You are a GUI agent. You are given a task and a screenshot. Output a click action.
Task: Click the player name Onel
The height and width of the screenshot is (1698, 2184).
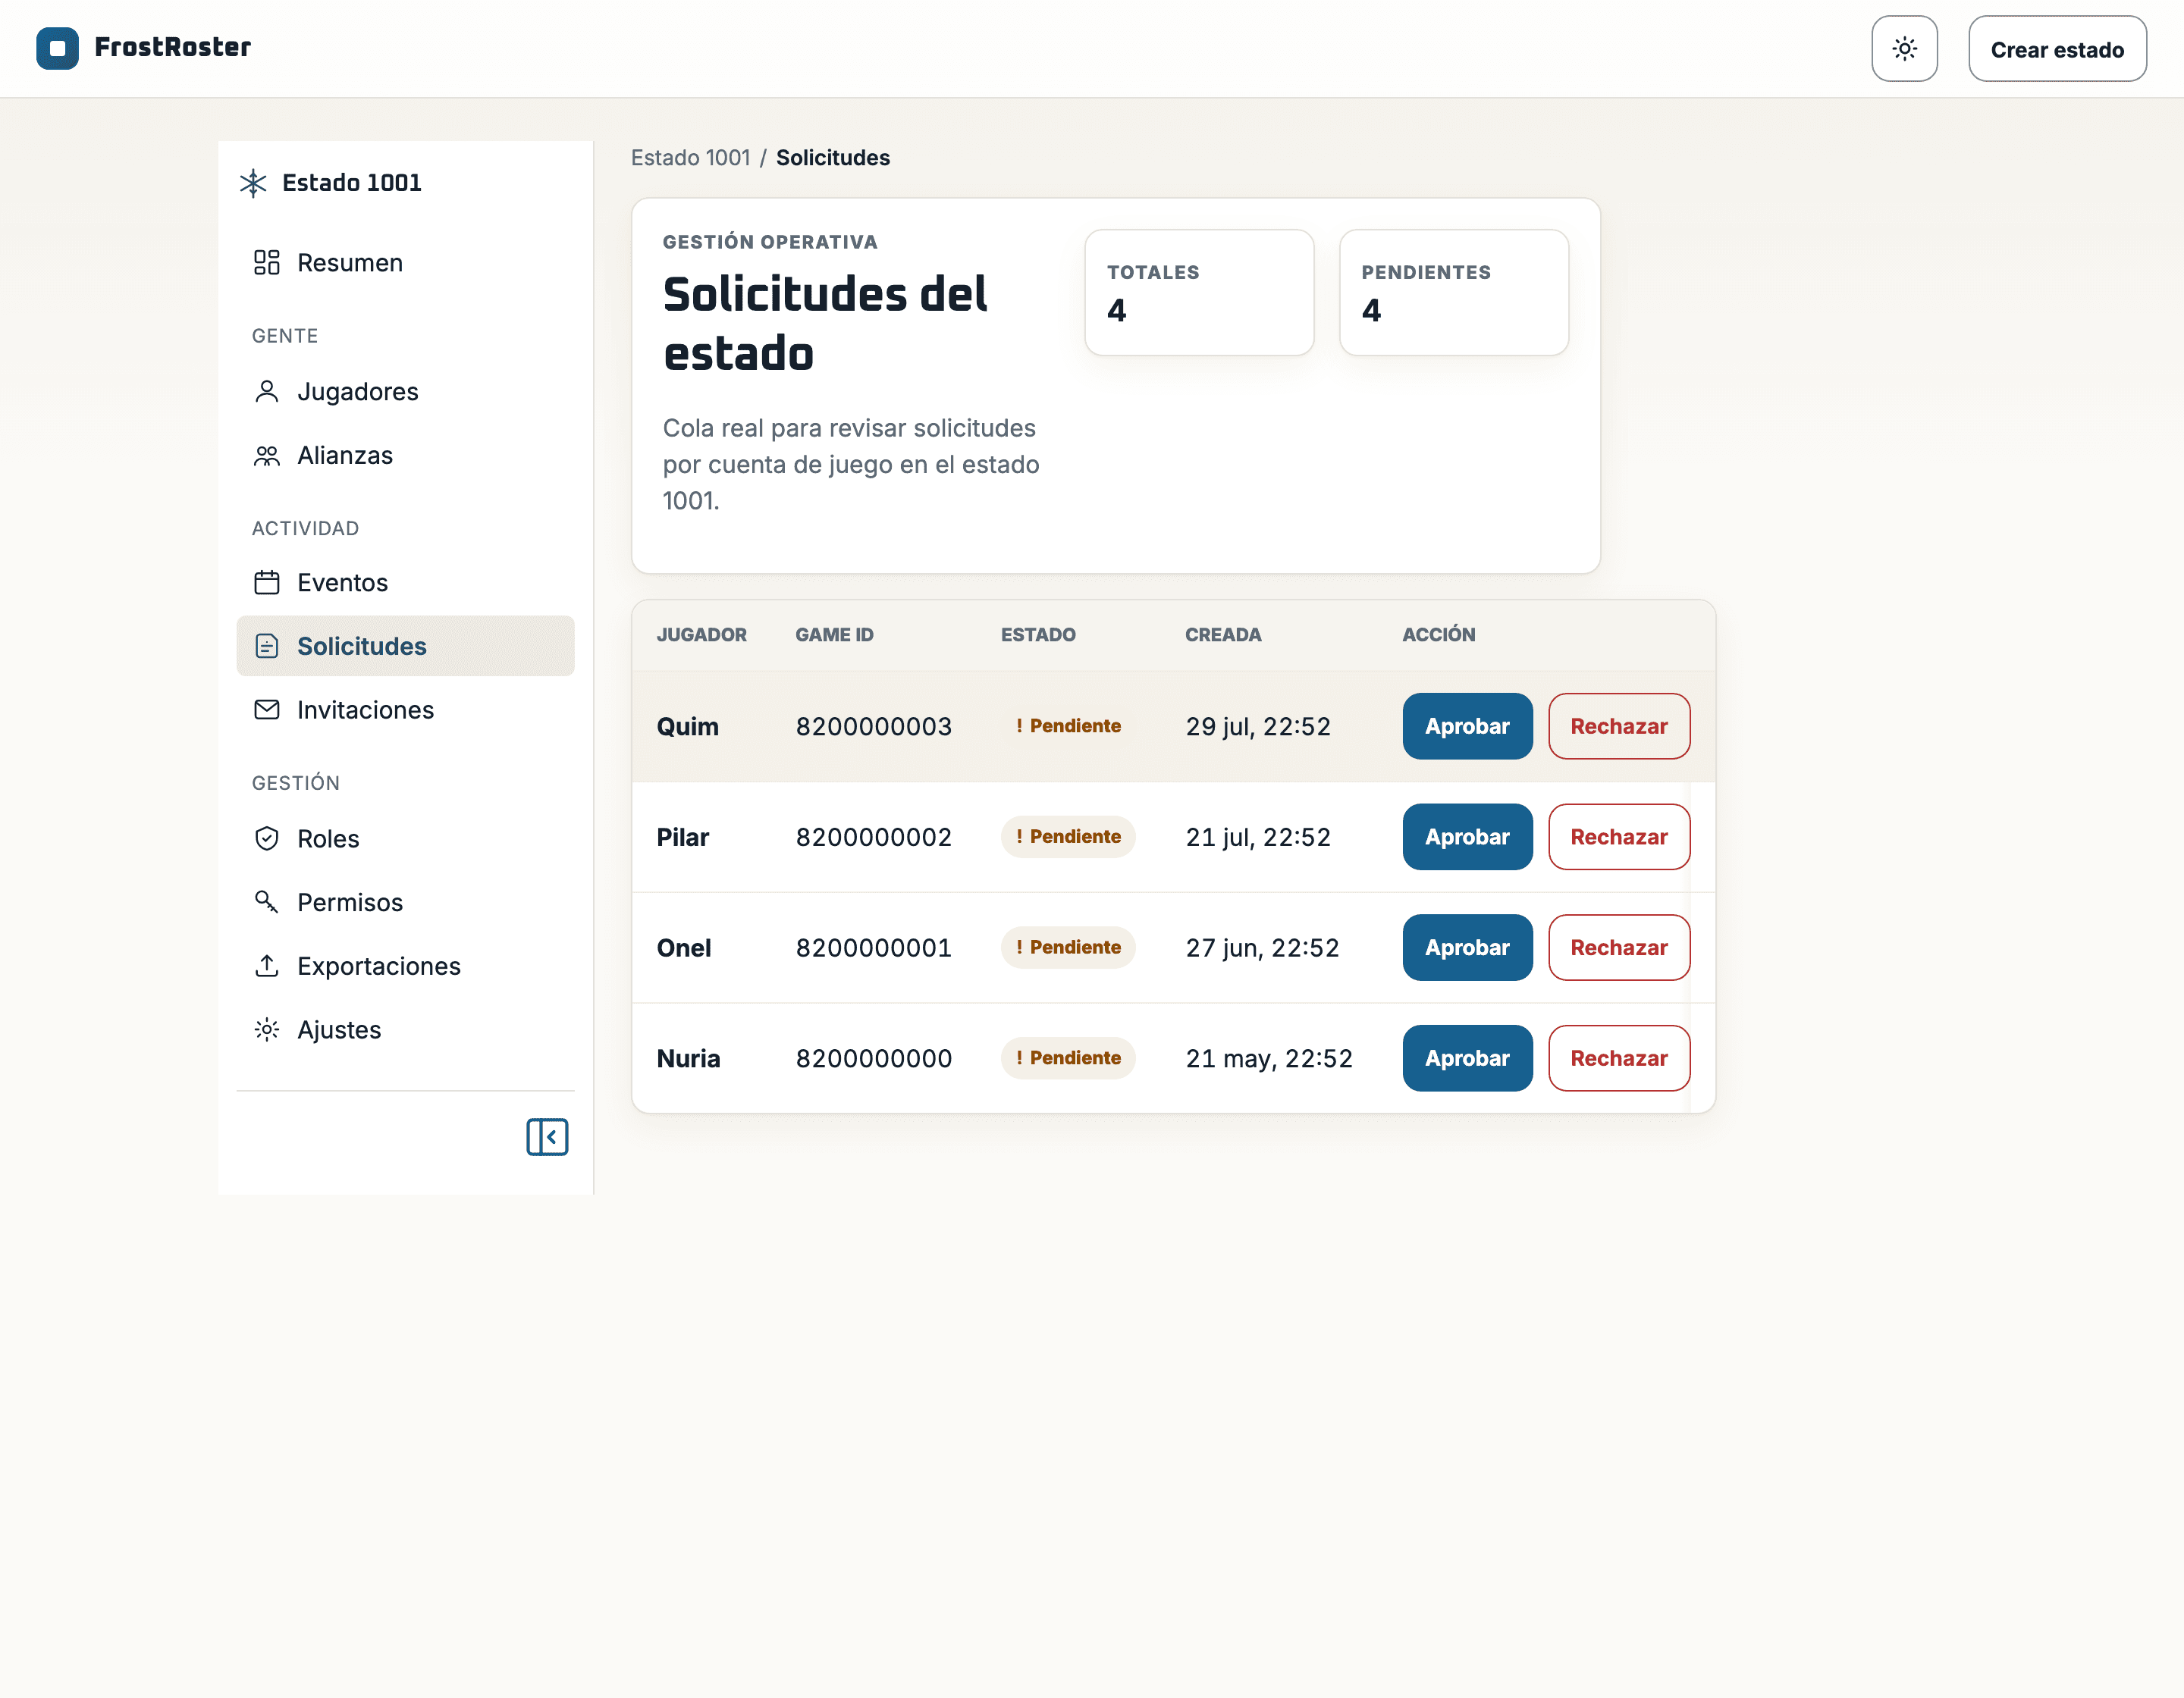pyautogui.click(x=684, y=948)
